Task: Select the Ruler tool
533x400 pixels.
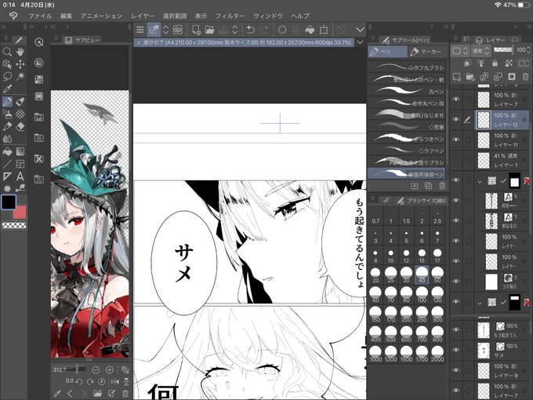Action: click(x=7, y=176)
